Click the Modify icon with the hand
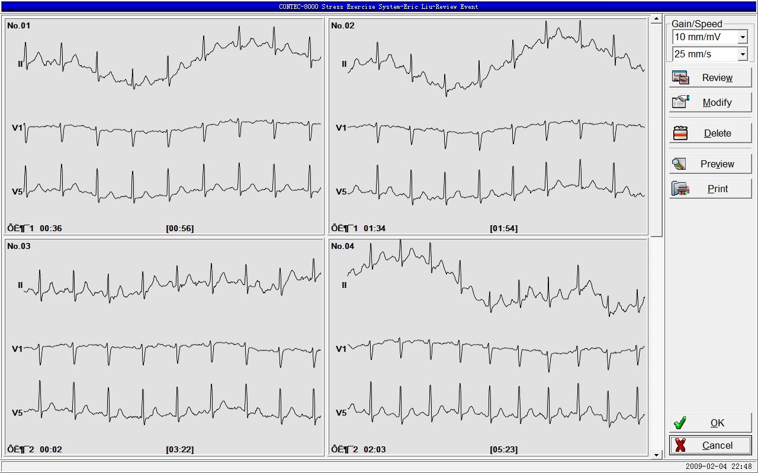This screenshot has width=758, height=473. click(680, 102)
